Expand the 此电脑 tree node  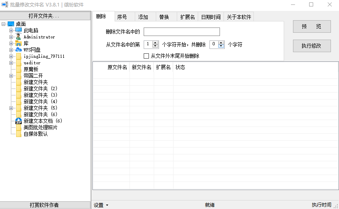[x=11, y=31]
